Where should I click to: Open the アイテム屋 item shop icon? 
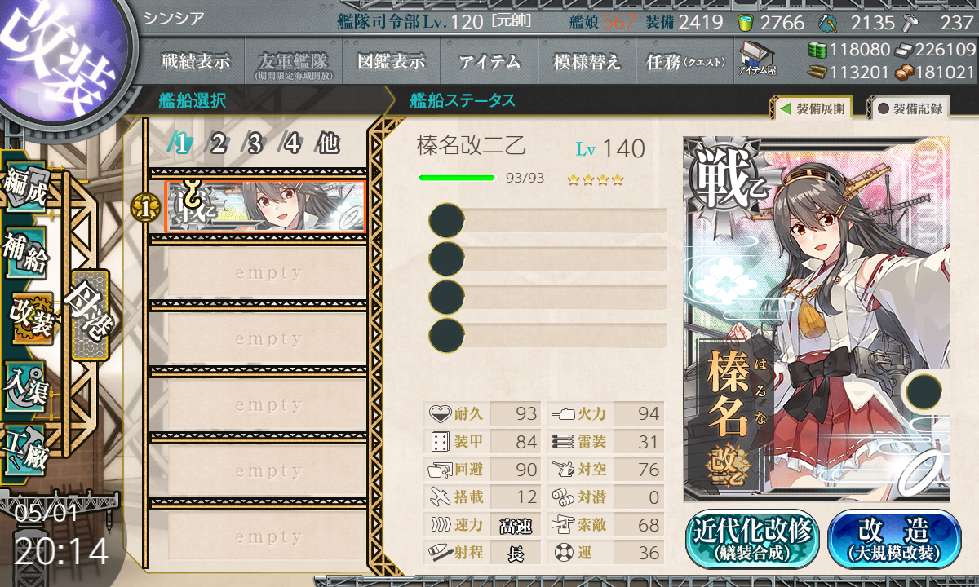coord(756,58)
